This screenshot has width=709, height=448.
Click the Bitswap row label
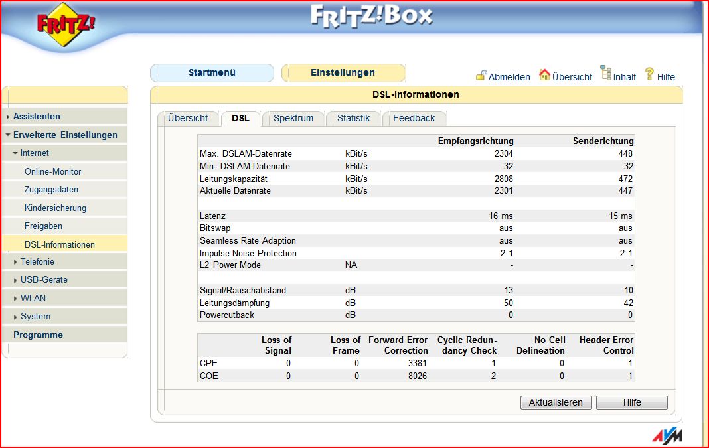215,228
